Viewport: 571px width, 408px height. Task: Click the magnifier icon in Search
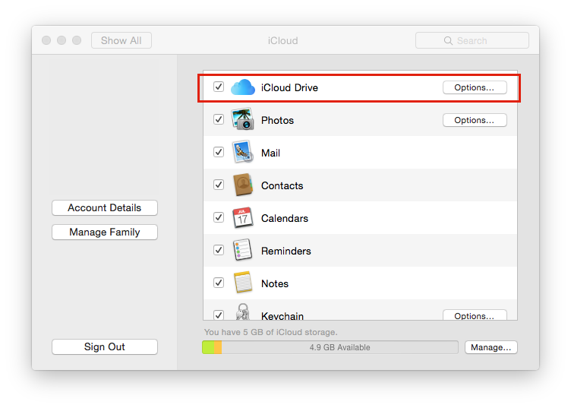448,40
